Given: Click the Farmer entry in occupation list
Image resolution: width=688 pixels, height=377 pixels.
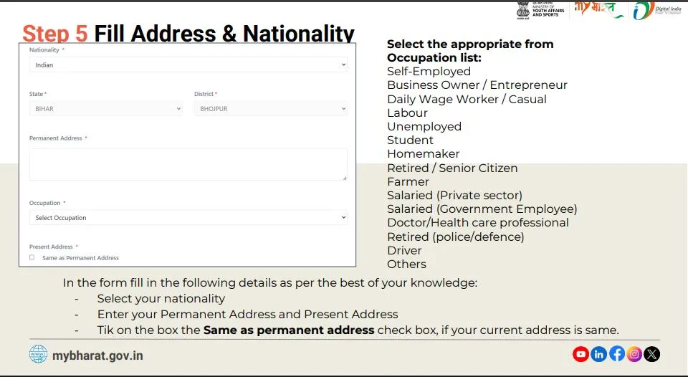Looking at the screenshot, I should click(x=408, y=182).
